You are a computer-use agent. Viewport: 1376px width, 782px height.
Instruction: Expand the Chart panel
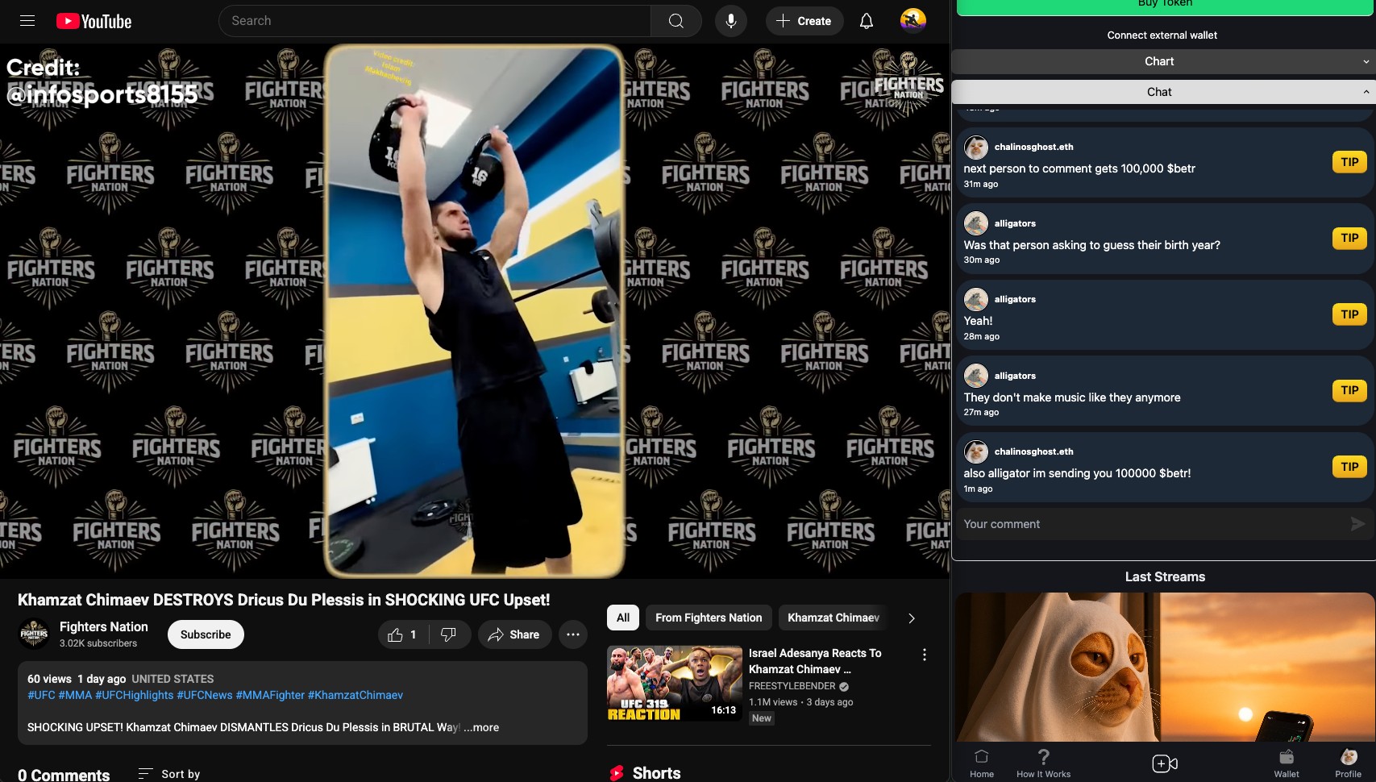(x=1162, y=61)
